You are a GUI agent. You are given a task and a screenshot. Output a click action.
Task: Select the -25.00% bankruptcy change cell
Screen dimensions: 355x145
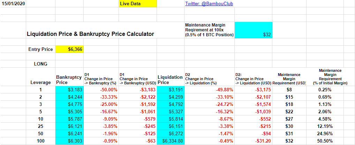click(101, 104)
